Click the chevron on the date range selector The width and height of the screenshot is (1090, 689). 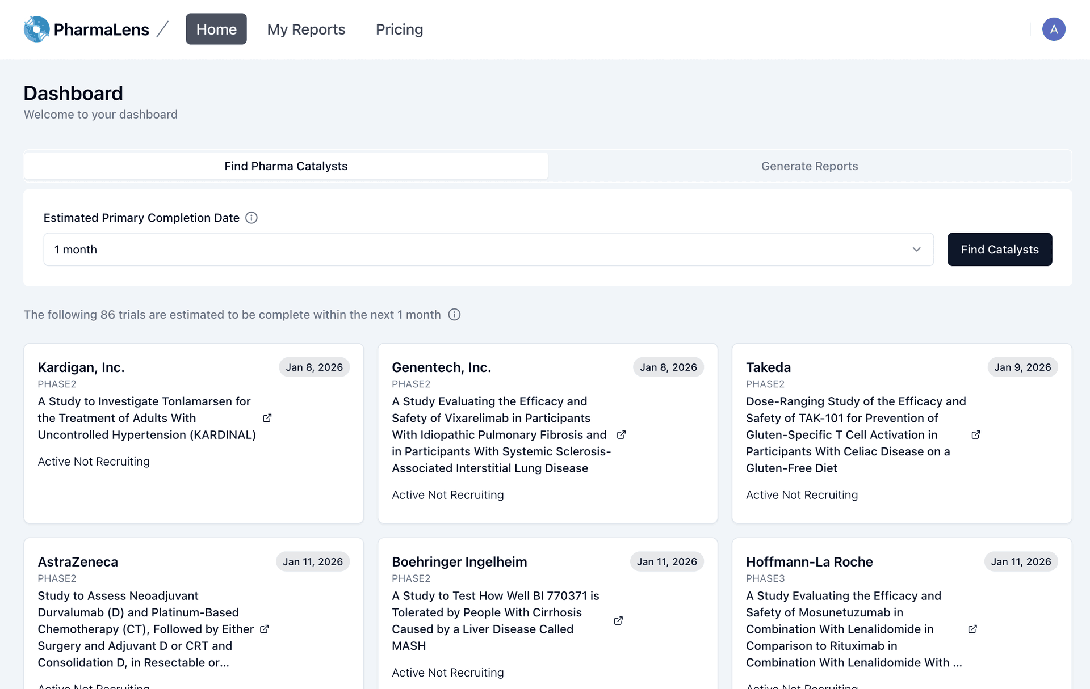[x=916, y=249]
